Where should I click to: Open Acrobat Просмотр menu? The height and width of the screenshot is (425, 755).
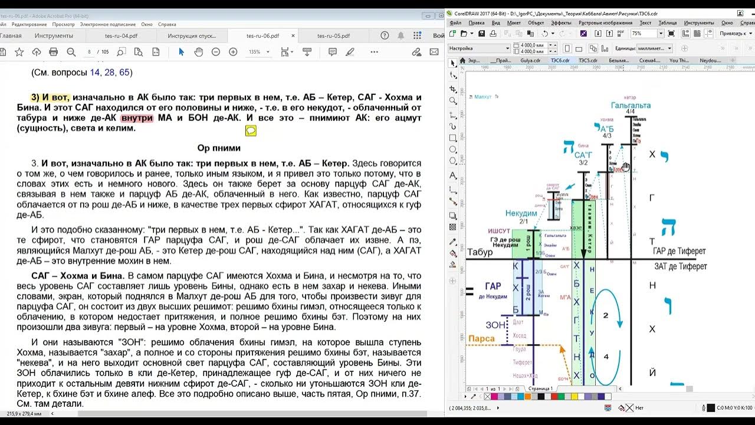coord(63,24)
